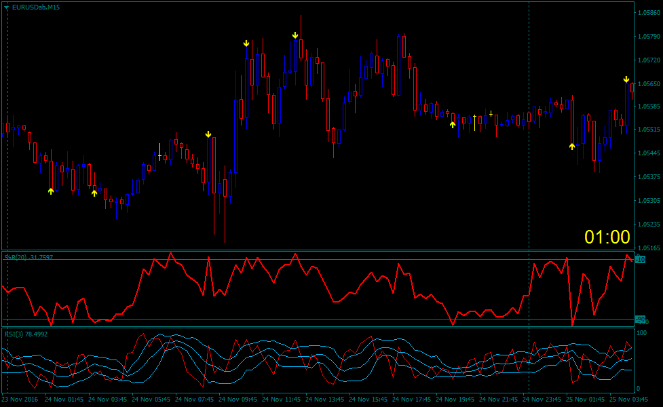This screenshot has height=407, width=663.
Task: Click price label 1.05165 on the axis
Action: pos(649,248)
